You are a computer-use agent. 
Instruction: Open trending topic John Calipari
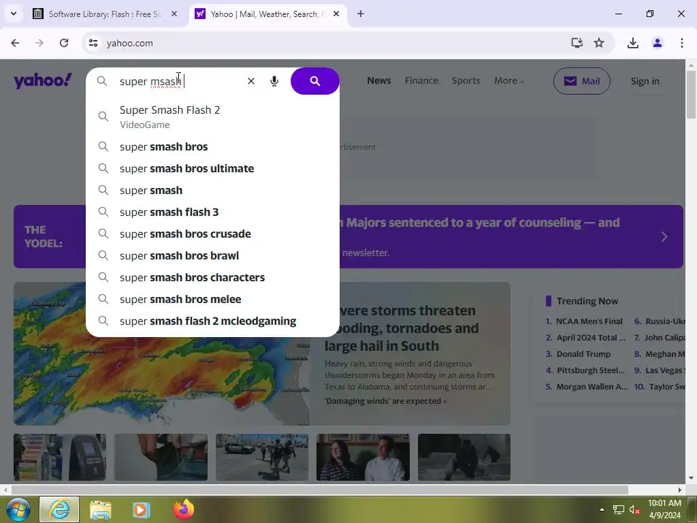pyautogui.click(x=664, y=338)
